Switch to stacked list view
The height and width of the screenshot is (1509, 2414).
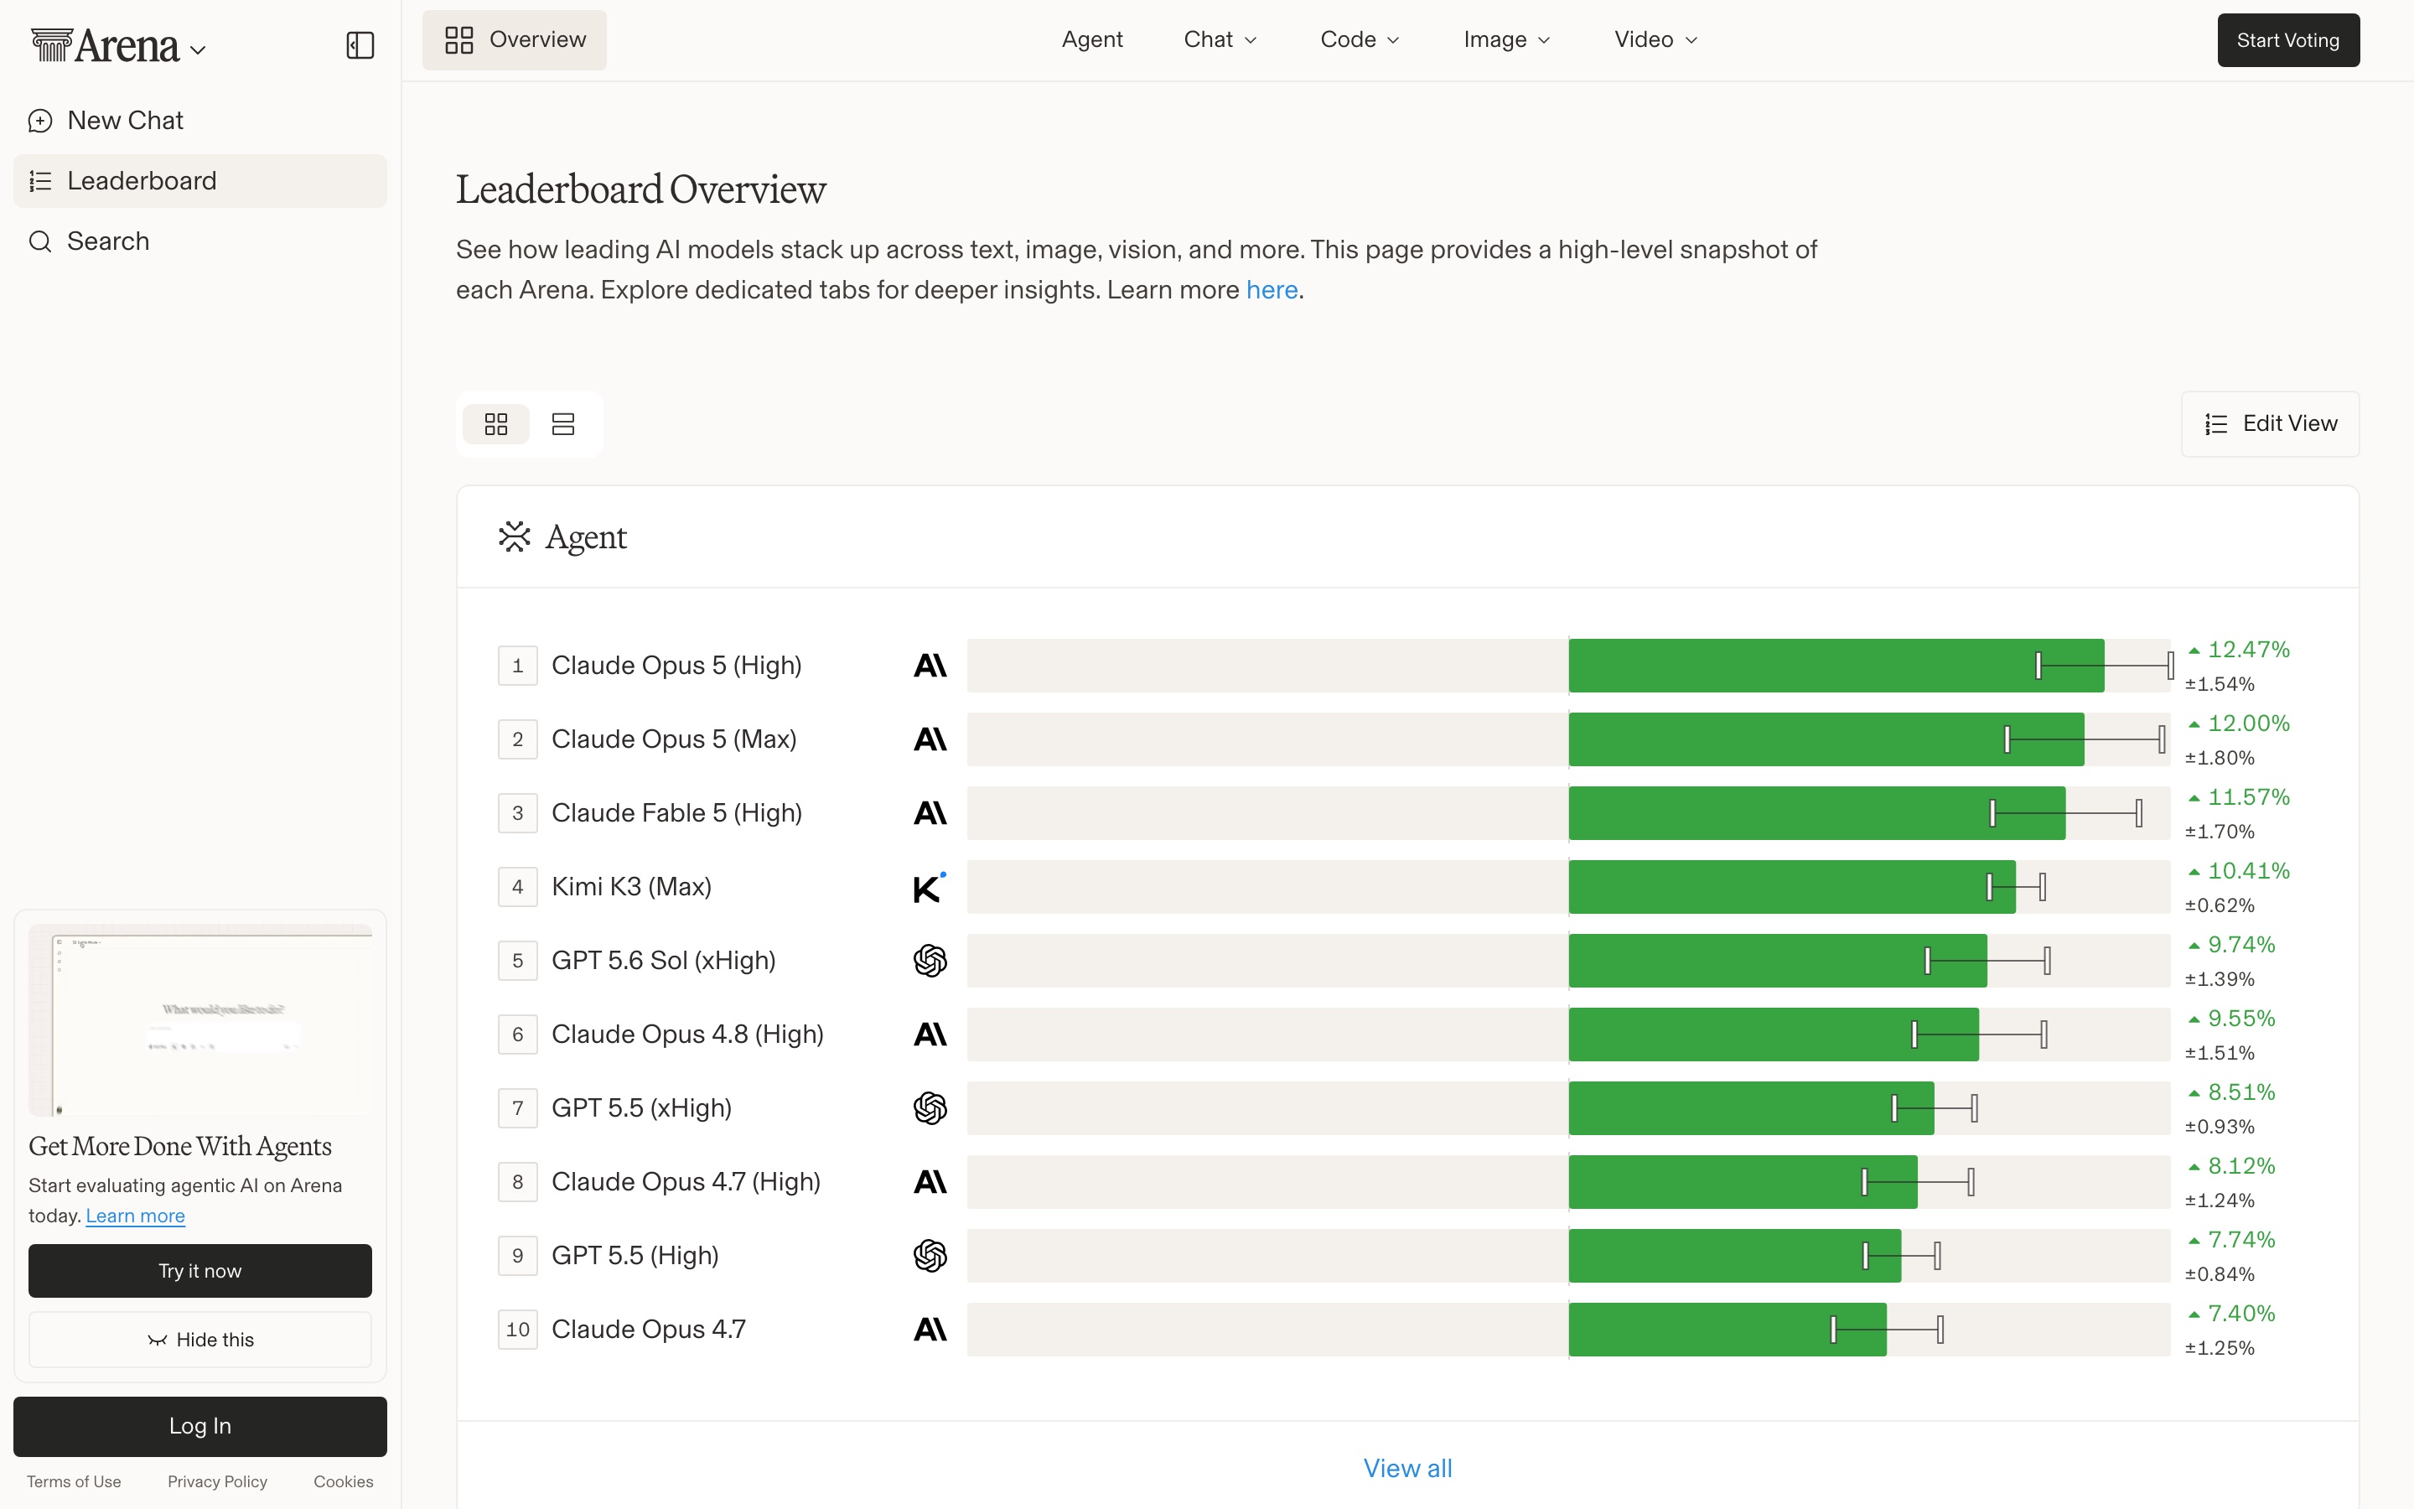click(x=562, y=424)
